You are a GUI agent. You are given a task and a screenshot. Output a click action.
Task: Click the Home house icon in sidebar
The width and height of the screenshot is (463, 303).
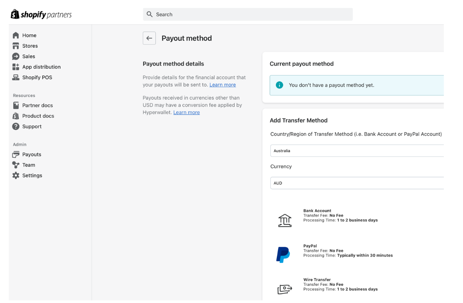click(x=16, y=35)
